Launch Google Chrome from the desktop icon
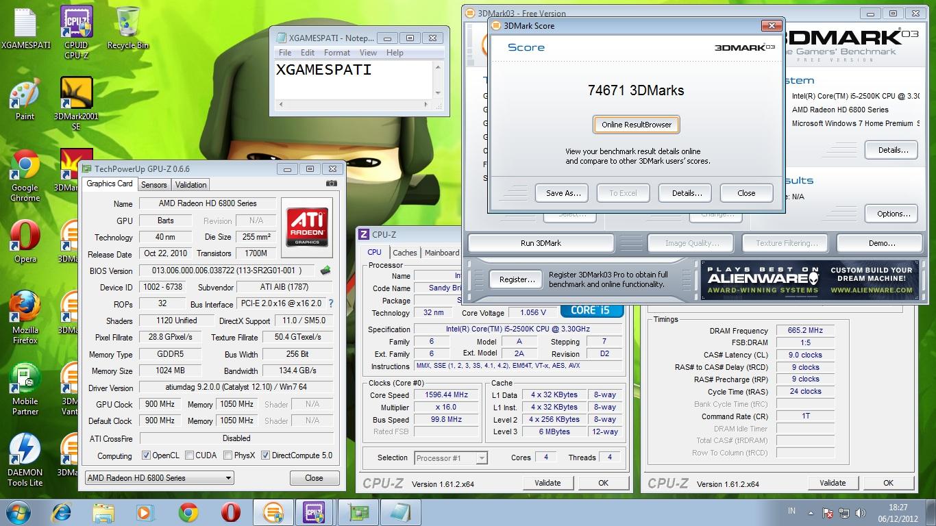The height and width of the screenshot is (526, 936). (x=25, y=175)
